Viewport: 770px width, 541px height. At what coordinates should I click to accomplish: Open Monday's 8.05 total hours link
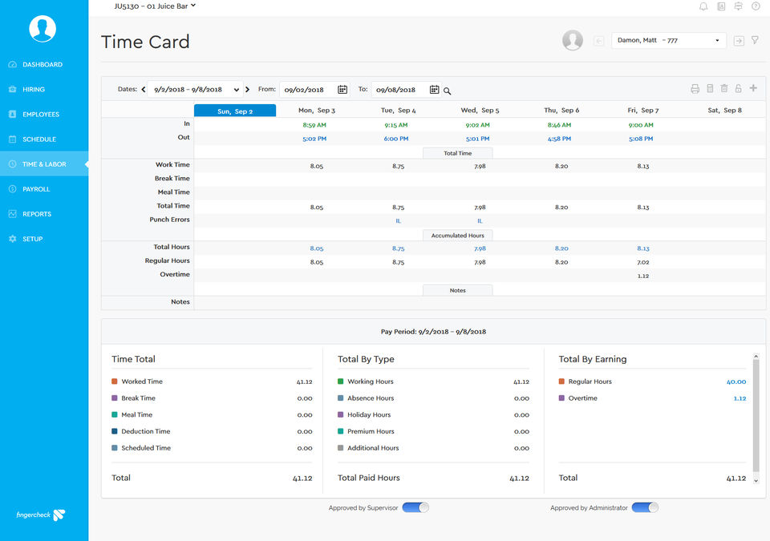(x=317, y=248)
